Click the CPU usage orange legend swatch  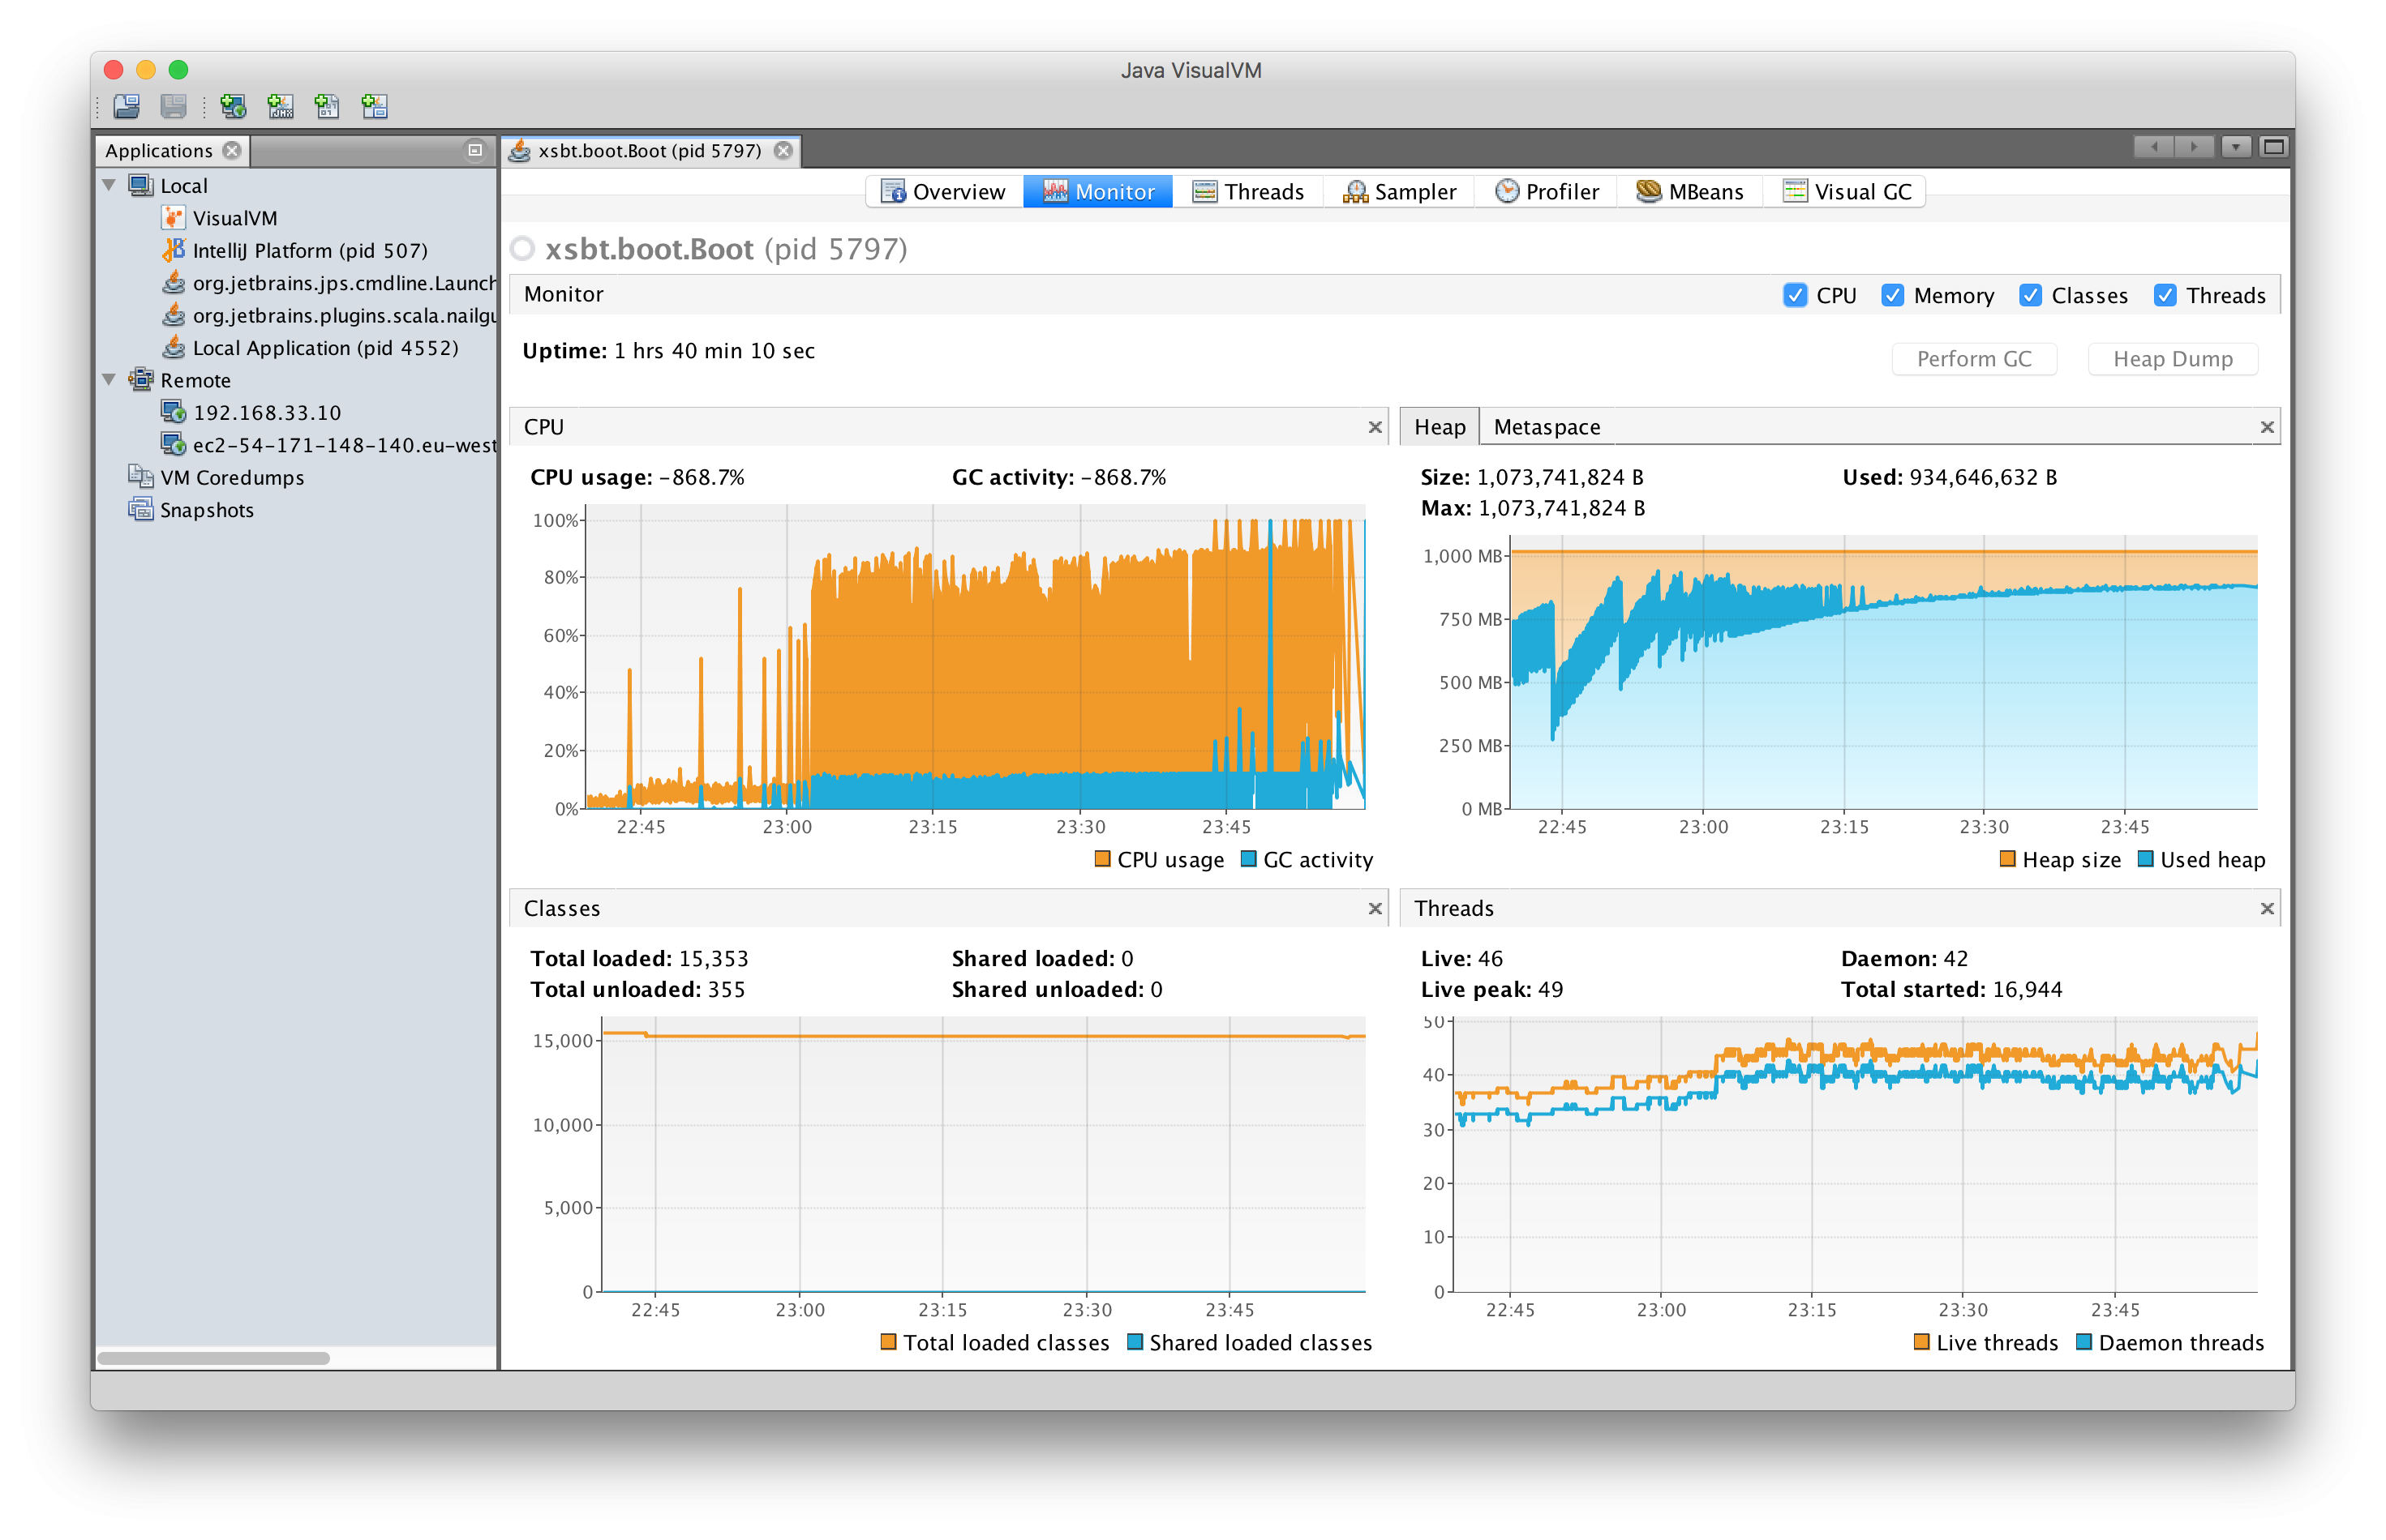1102,859
